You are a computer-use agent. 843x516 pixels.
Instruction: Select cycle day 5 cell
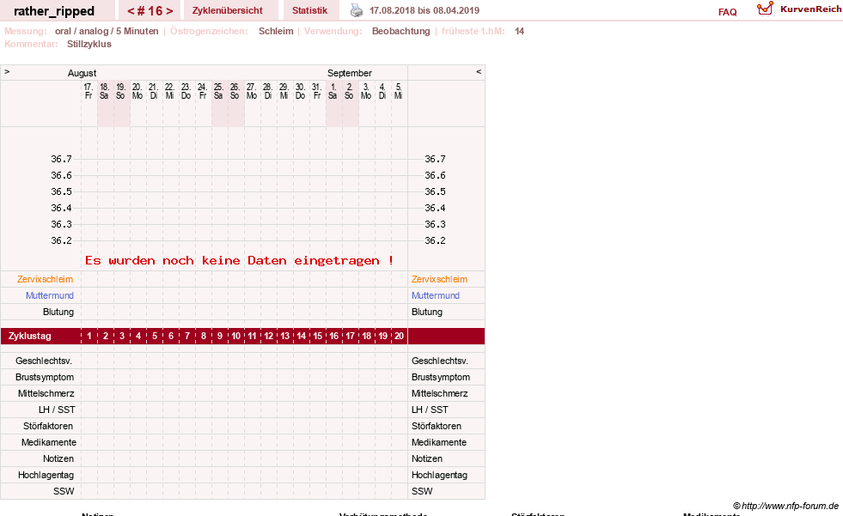pos(155,336)
